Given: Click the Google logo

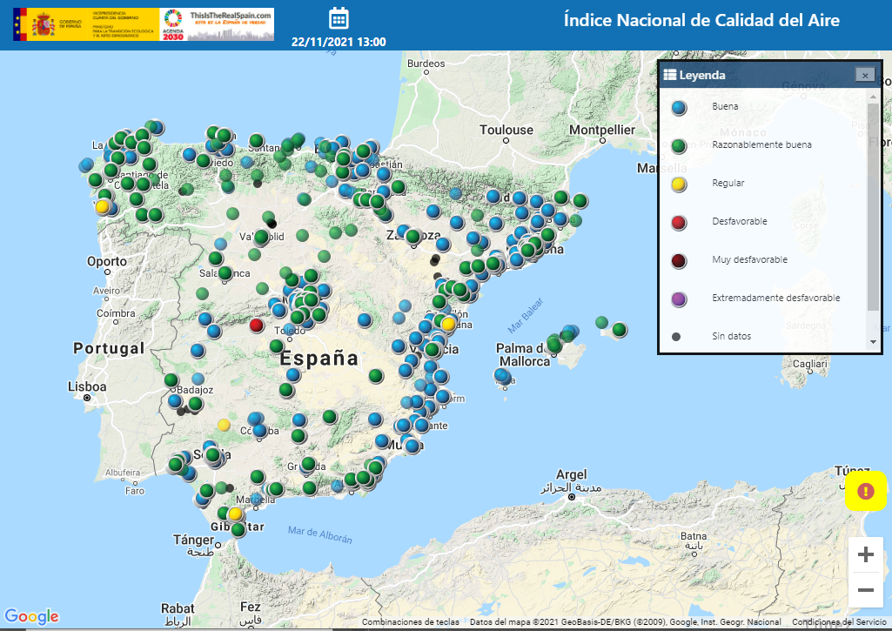Looking at the screenshot, I should pos(32,616).
